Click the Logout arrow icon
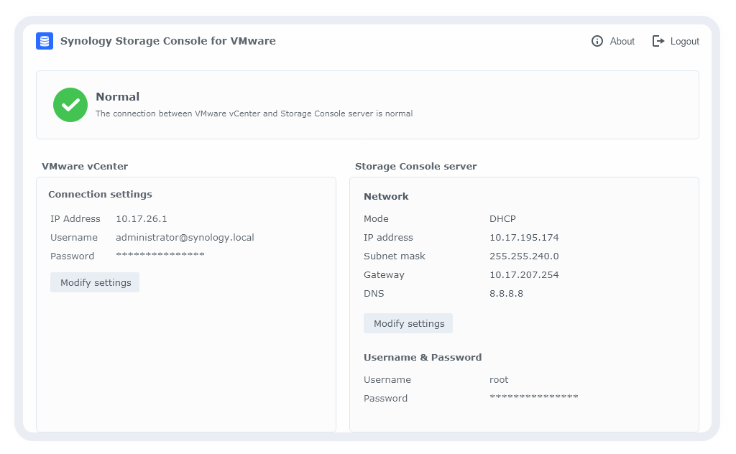This screenshot has width=736, height=454. click(658, 41)
